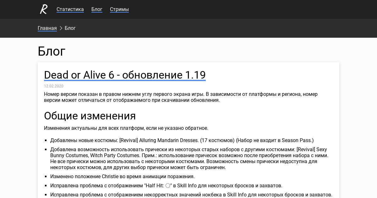Go to Главная via breadcrumb
This screenshot has width=377, height=198.
47,28
